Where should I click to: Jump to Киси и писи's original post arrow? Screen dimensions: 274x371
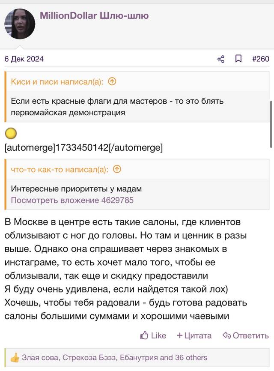pyautogui.click(x=112, y=81)
